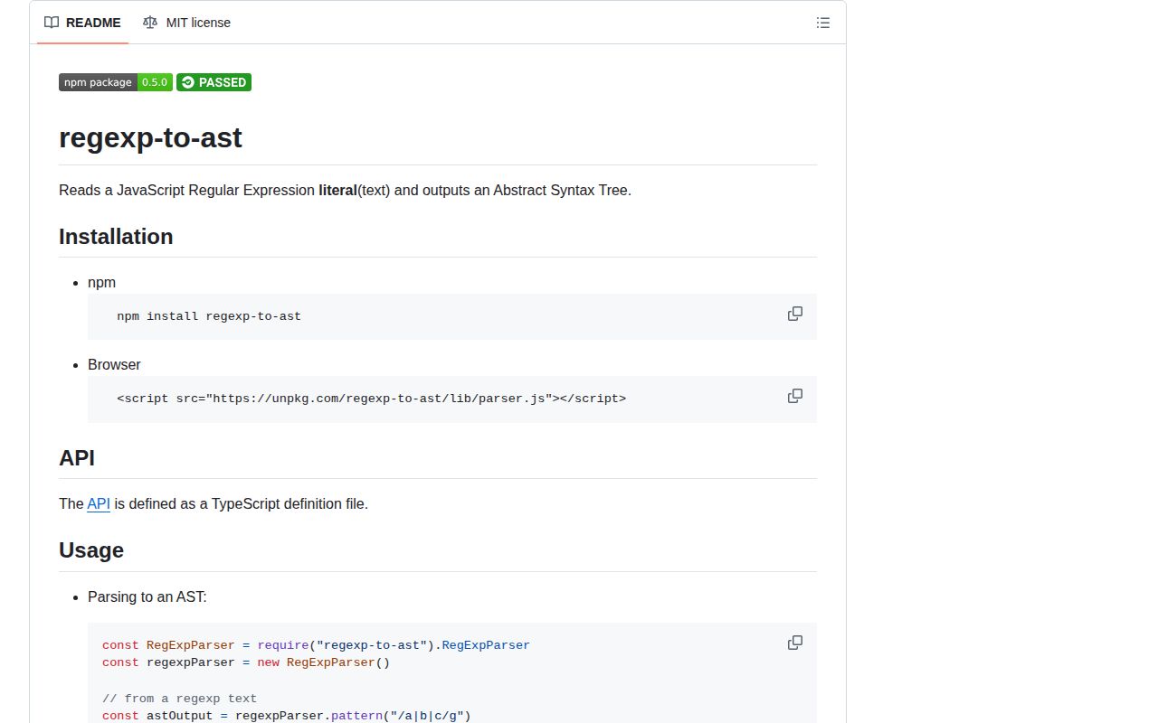The width and height of the screenshot is (1158, 723).
Task: Click the scales icon beside MIT license
Action: (x=150, y=23)
